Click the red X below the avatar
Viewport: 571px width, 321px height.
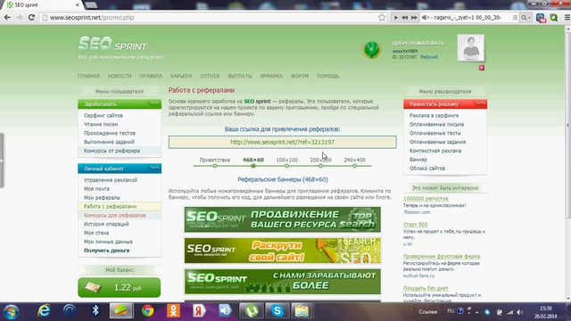click(482, 68)
